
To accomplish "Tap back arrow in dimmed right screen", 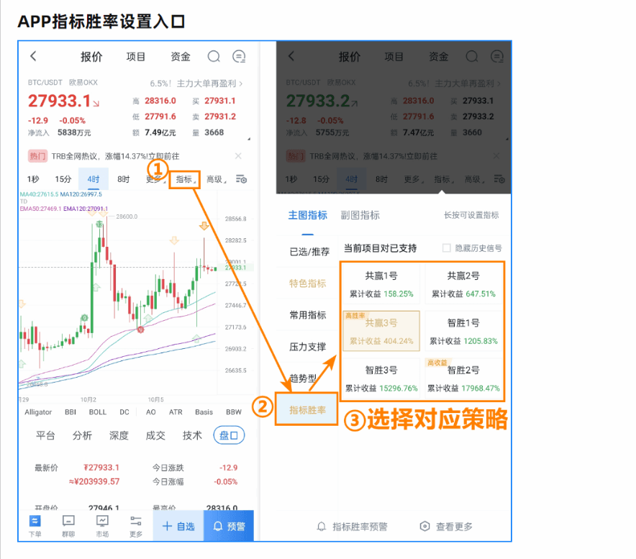I will (x=291, y=56).
